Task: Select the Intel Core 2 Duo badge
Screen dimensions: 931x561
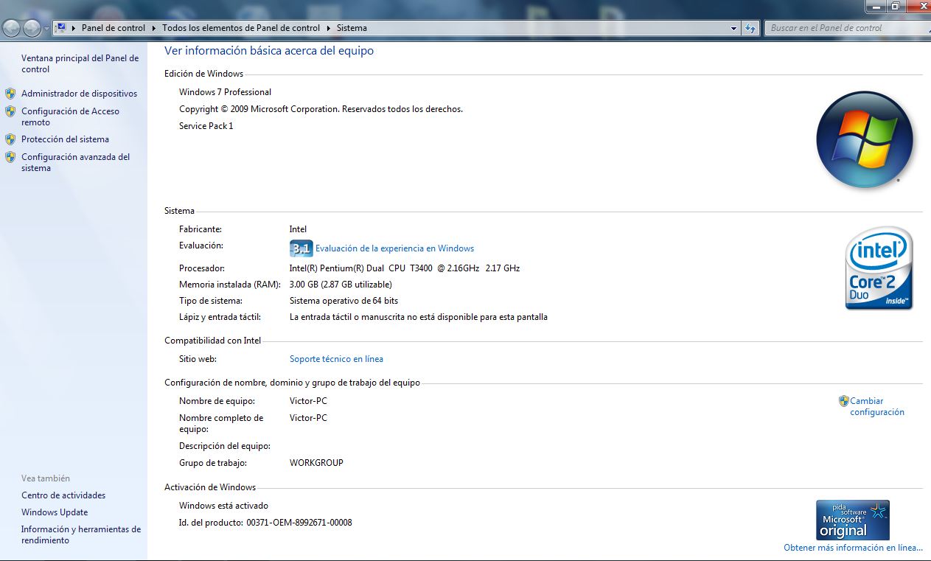Action: tap(879, 268)
